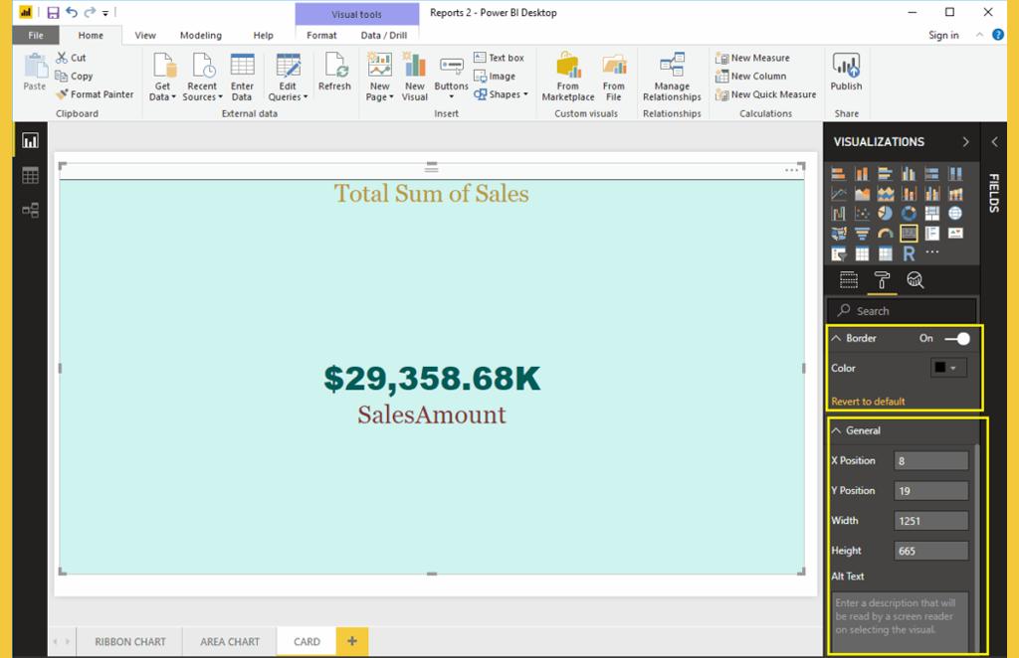Select the Card visualization icon

tap(909, 234)
